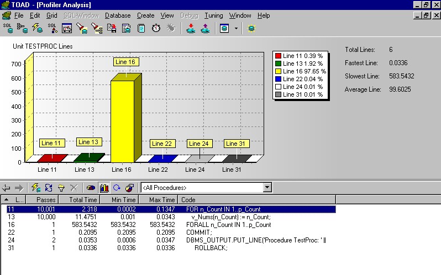
Task: Open the Tuning menu
Action: (213, 15)
